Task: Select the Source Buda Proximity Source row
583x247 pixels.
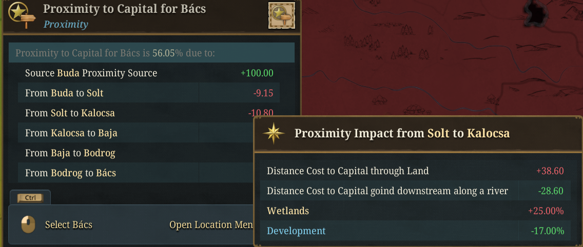Action: pyautogui.click(x=149, y=73)
